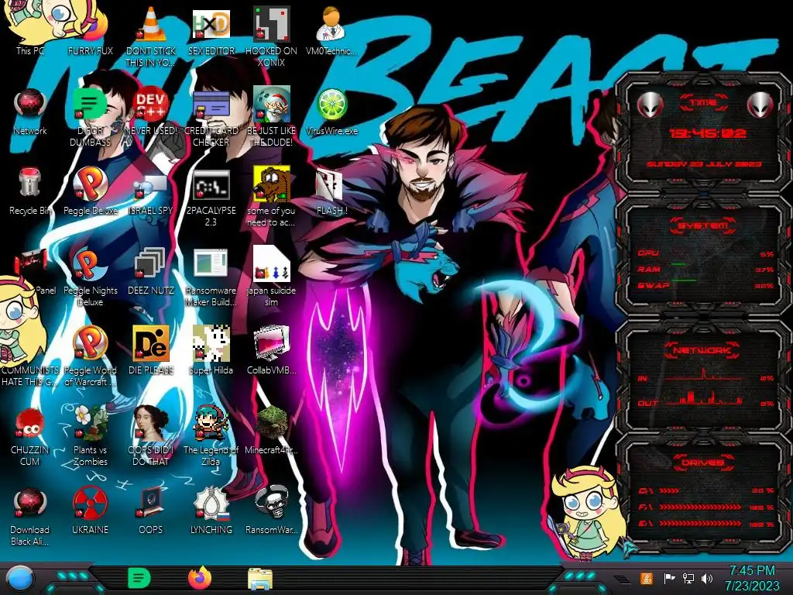Viewport: 793px width, 595px height.
Task: Open the Network desktop icon
Action: [x=30, y=104]
